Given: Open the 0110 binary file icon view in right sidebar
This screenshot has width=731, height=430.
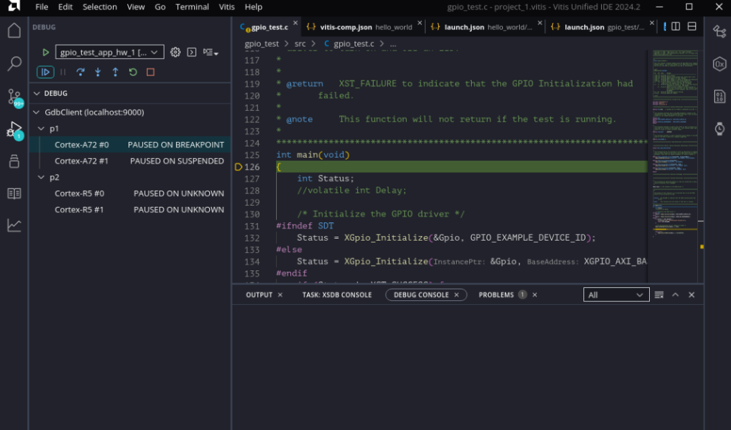Looking at the screenshot, I should click(x=719, y=97).
